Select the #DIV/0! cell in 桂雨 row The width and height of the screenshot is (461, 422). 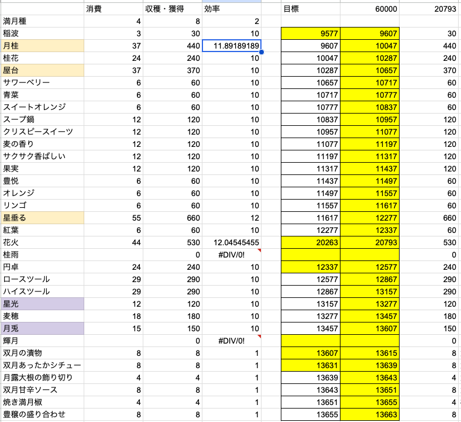[232, 255]
